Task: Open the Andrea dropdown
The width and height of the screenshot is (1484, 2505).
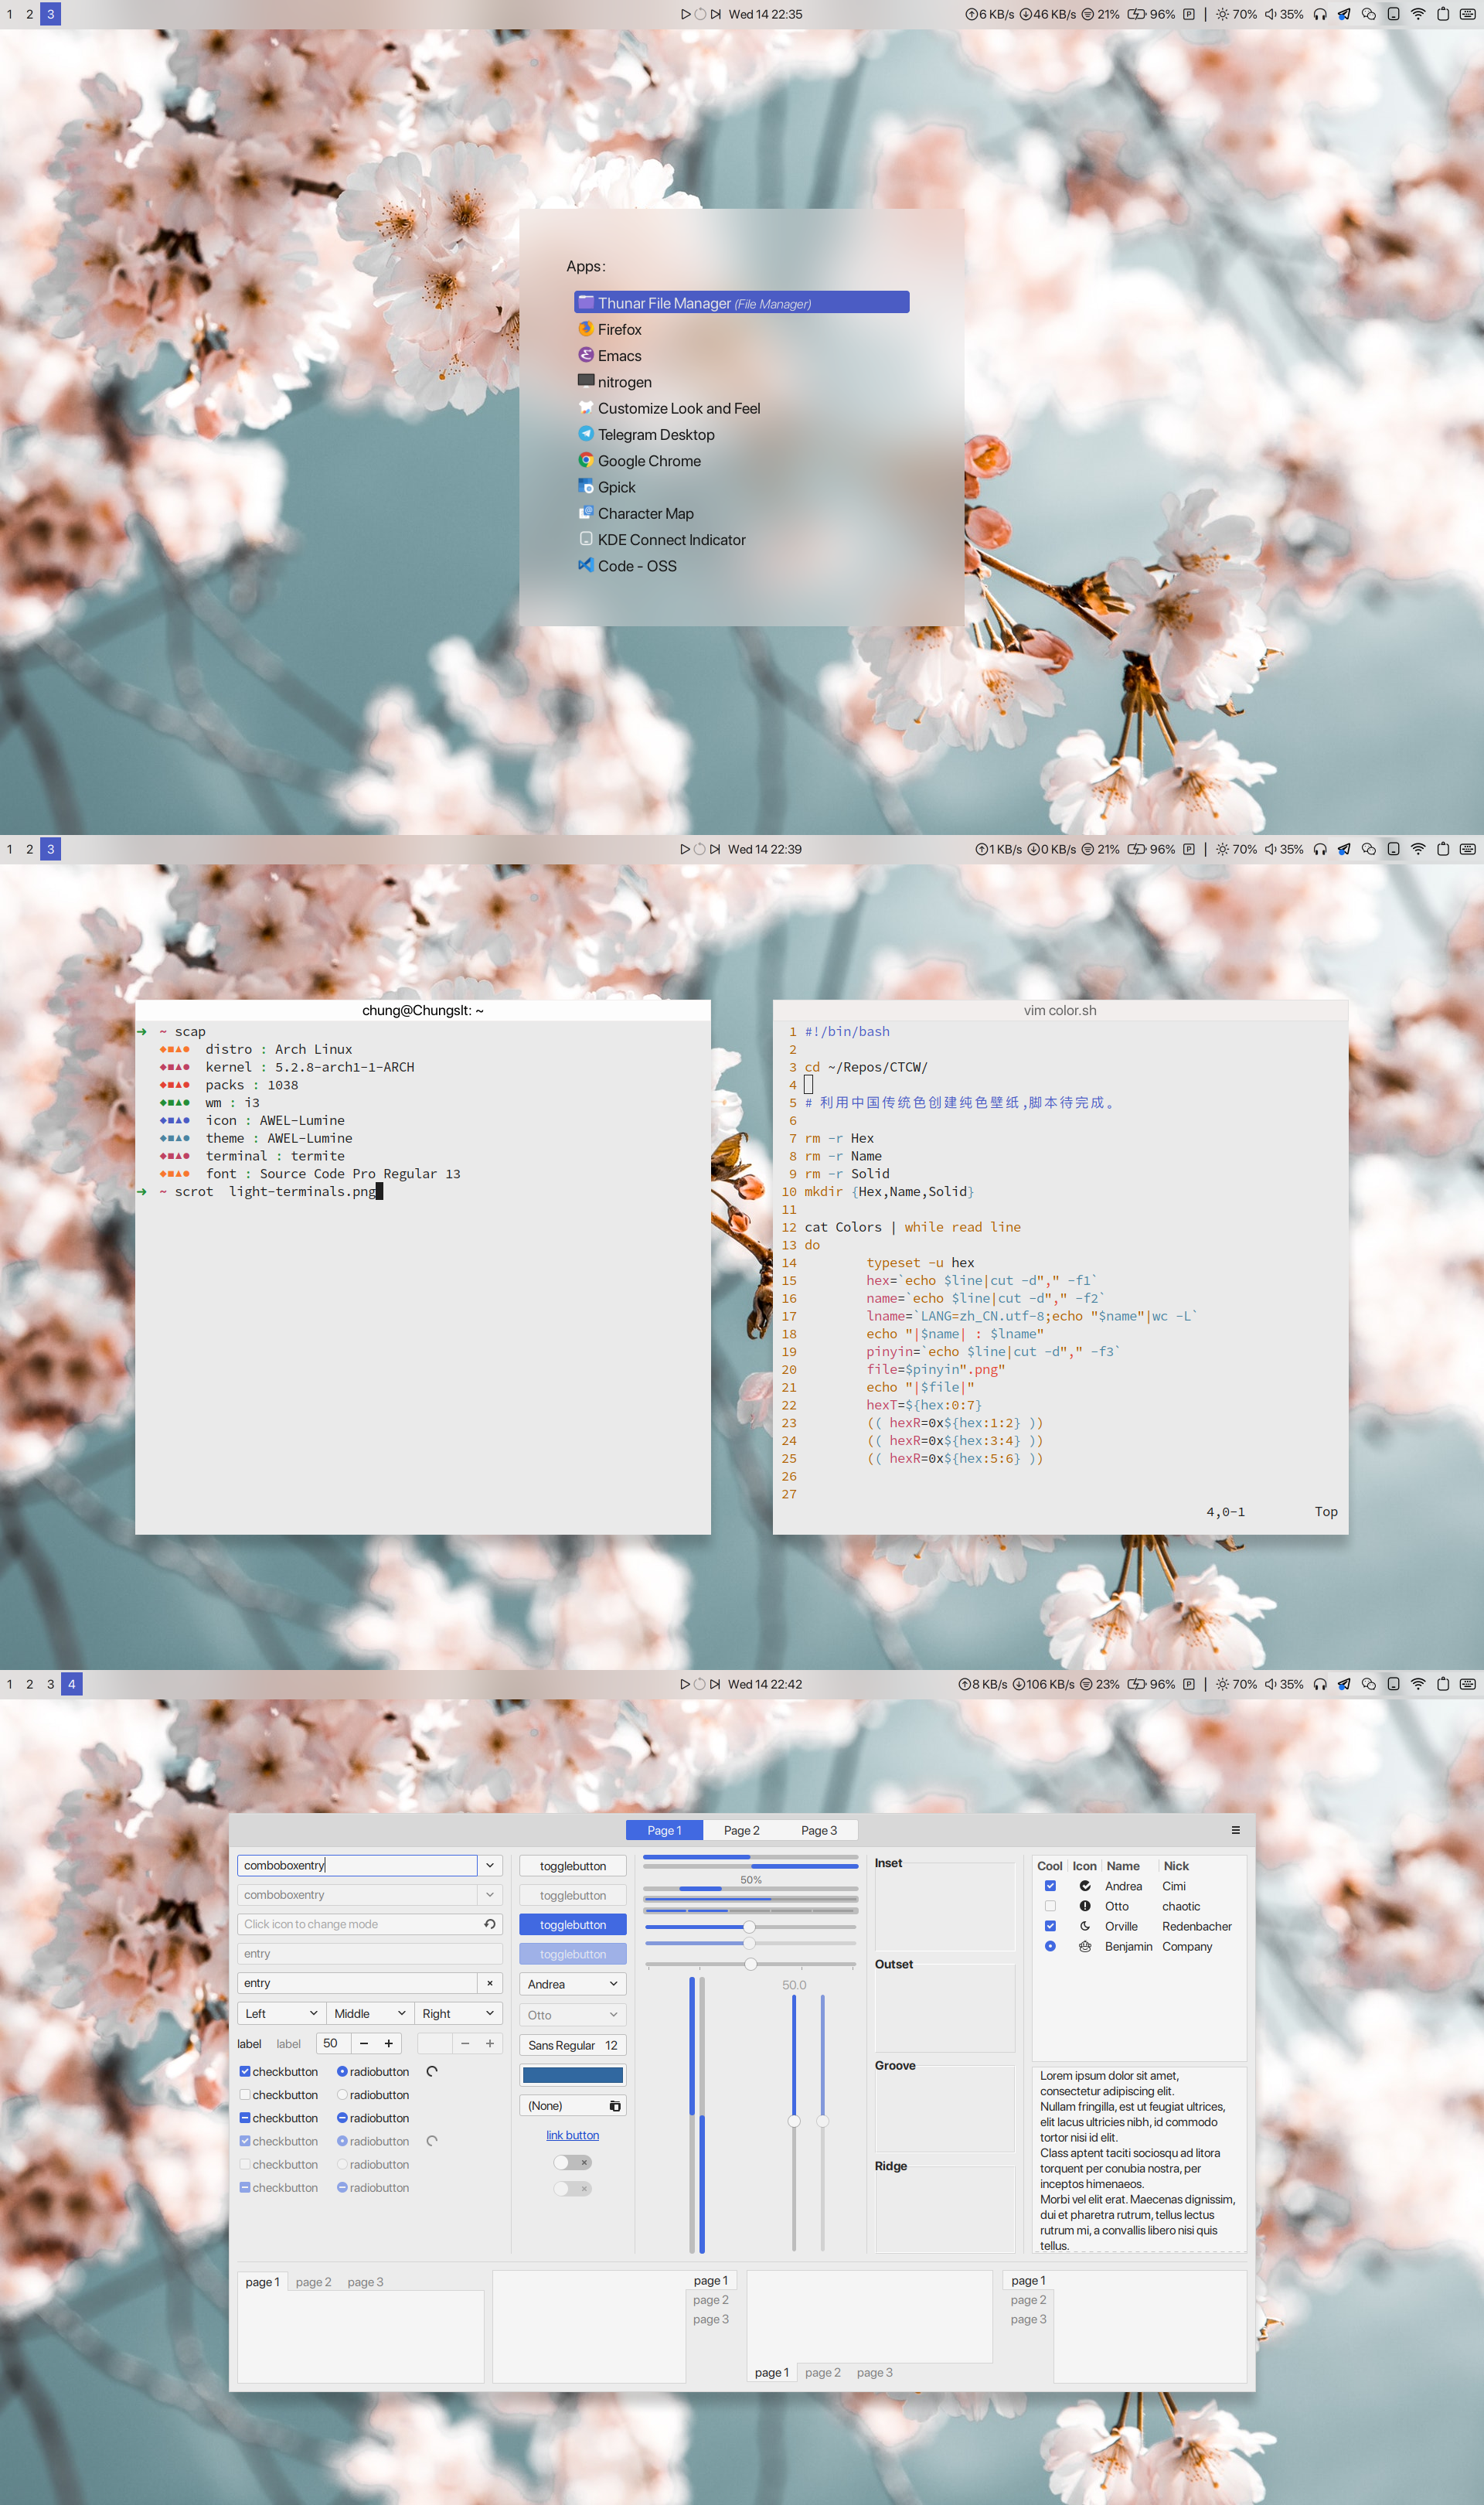Action: click(x=572, y=1983)
